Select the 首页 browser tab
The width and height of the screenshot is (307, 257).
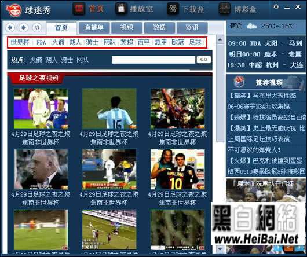[x=61, y=28]
